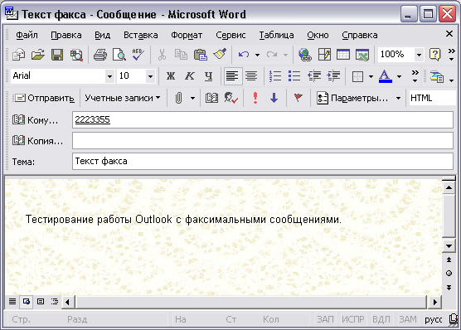Set low importance with blue down arrow
This screenshot has height=330, width=461.
(274, 98)
